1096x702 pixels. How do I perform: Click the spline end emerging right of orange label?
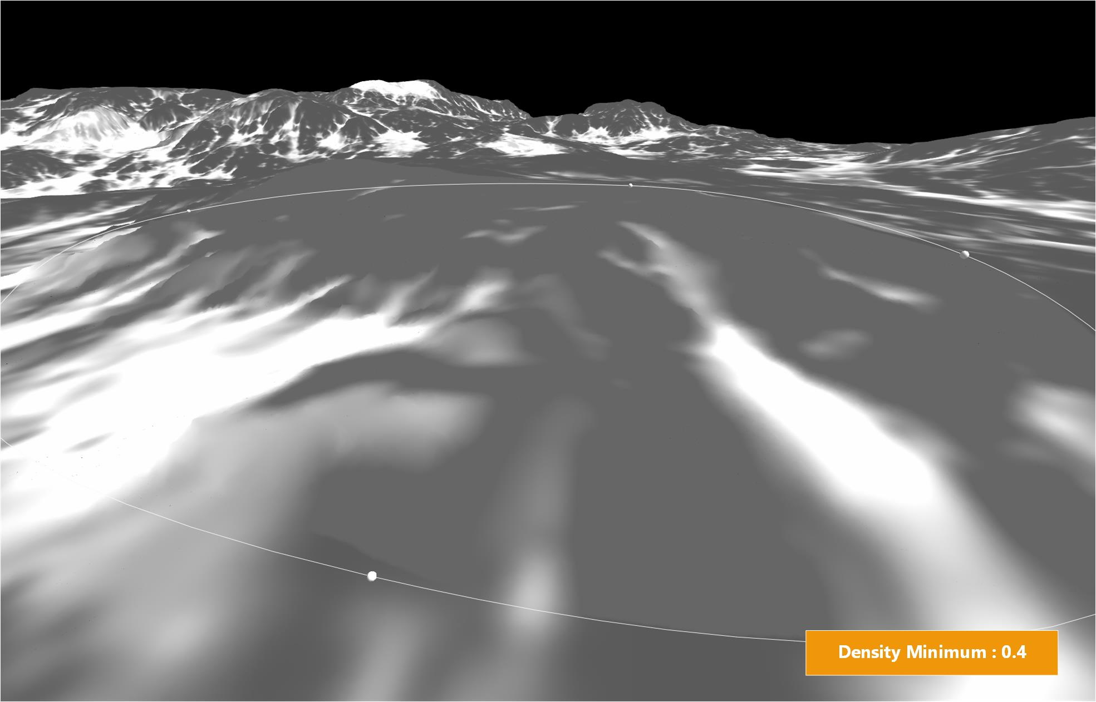(1077, 620)
